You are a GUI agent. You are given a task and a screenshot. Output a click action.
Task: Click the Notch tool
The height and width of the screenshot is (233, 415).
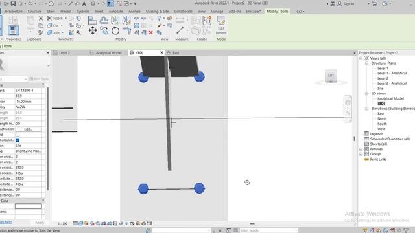(x=54, y=18)
